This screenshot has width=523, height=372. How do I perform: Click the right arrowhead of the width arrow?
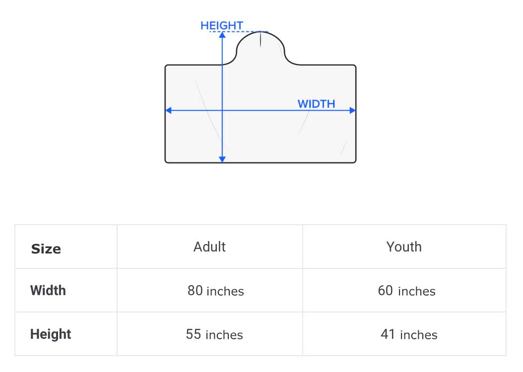(352, 110)
